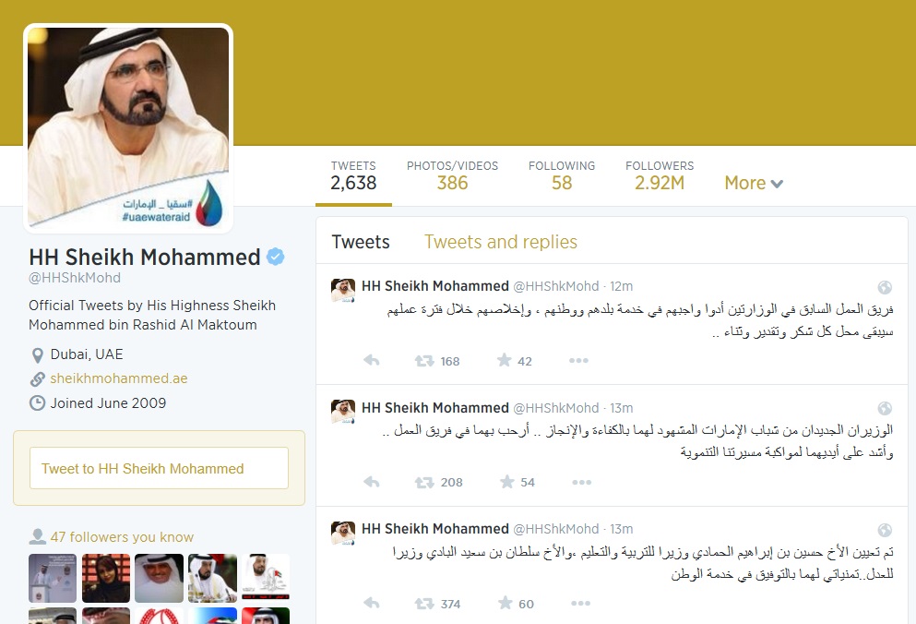
Task: Open the 47 followers you know link
Action: [x=122, y=537]
